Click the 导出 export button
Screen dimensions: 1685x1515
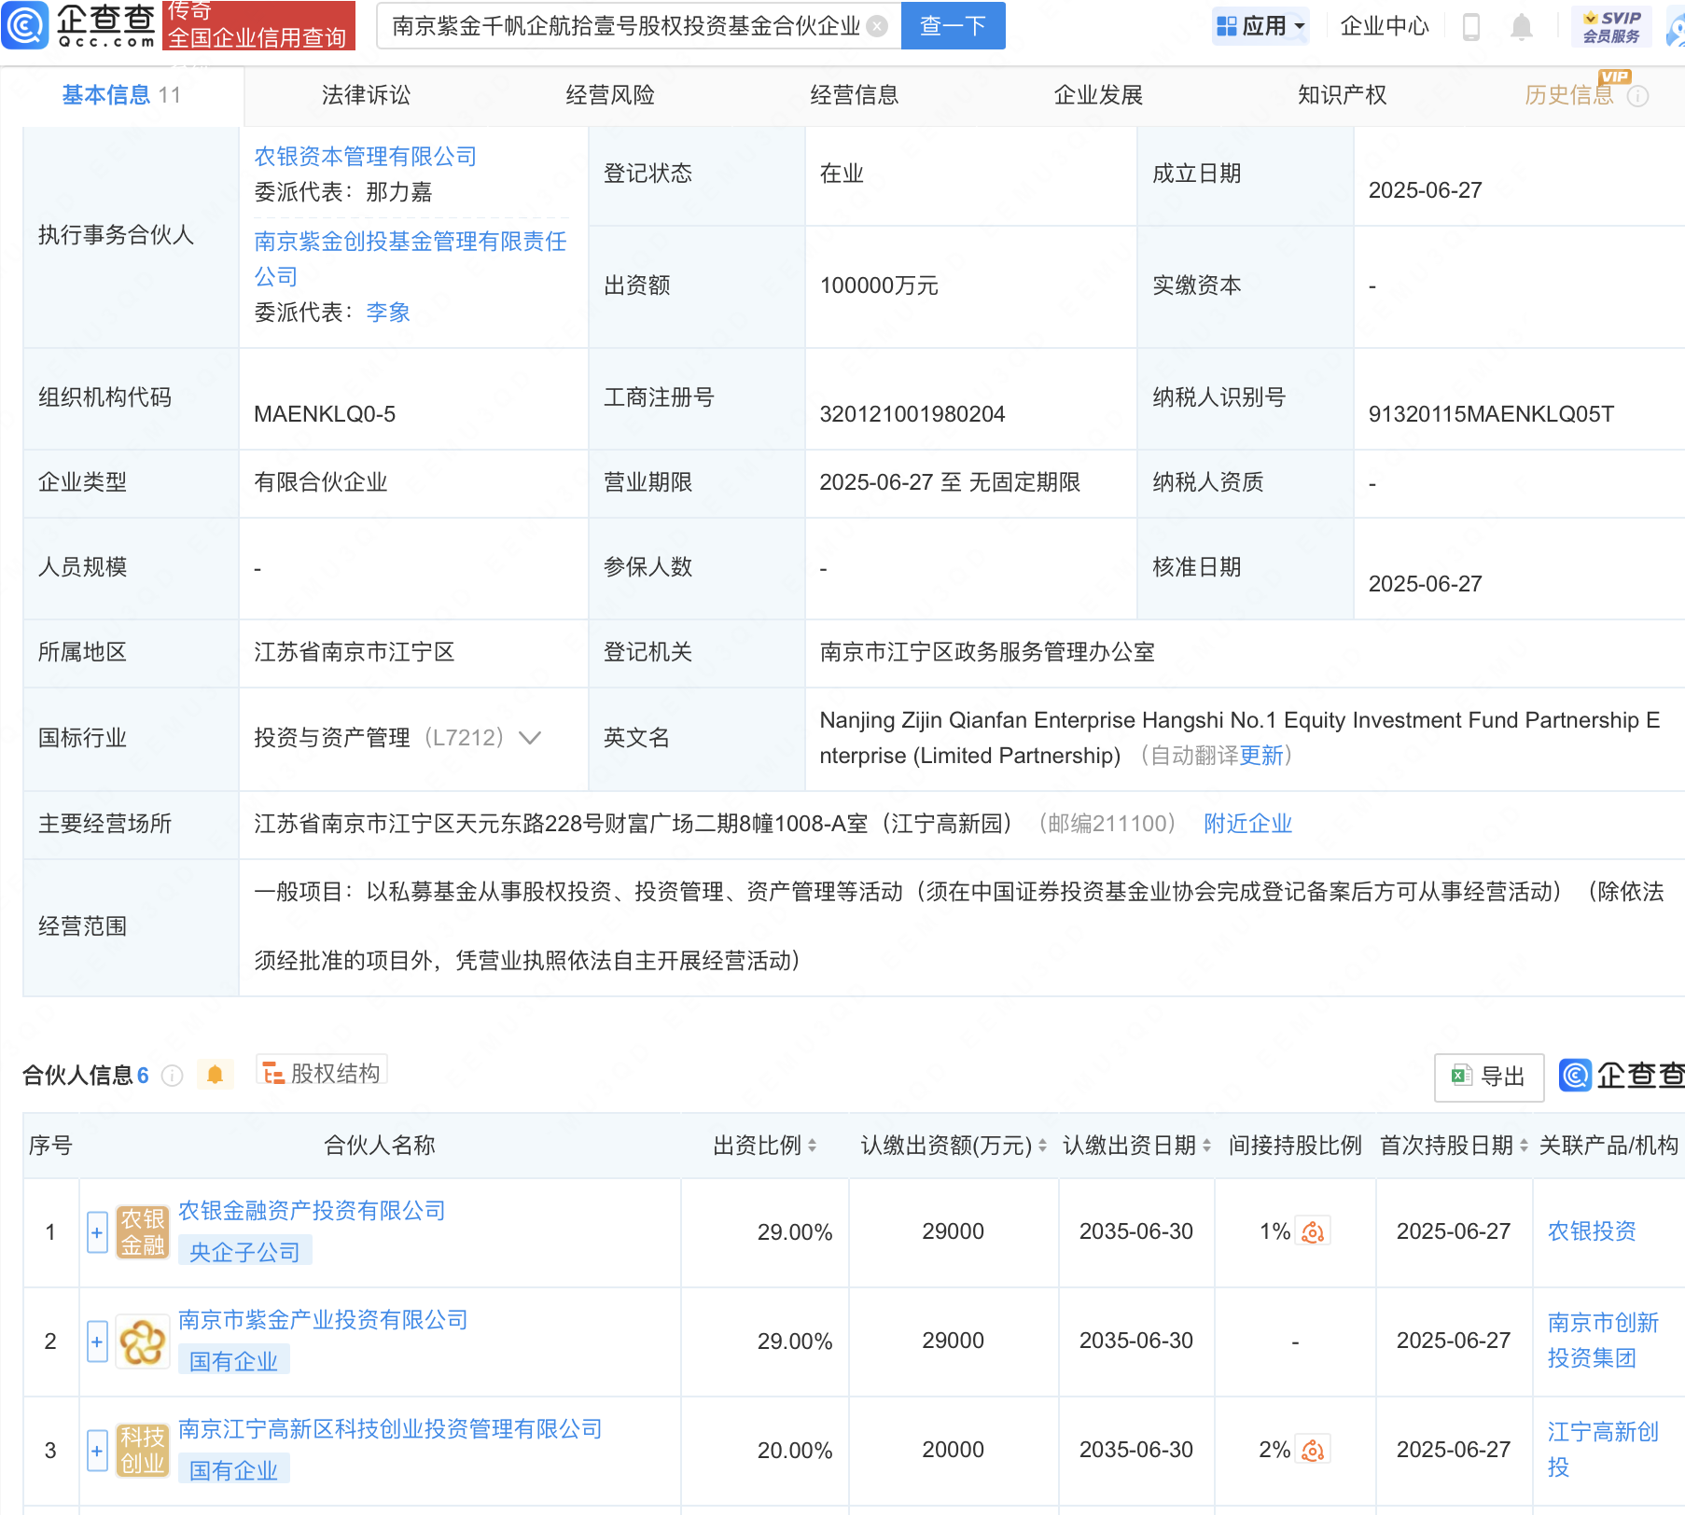[x=1489, y=1077]
